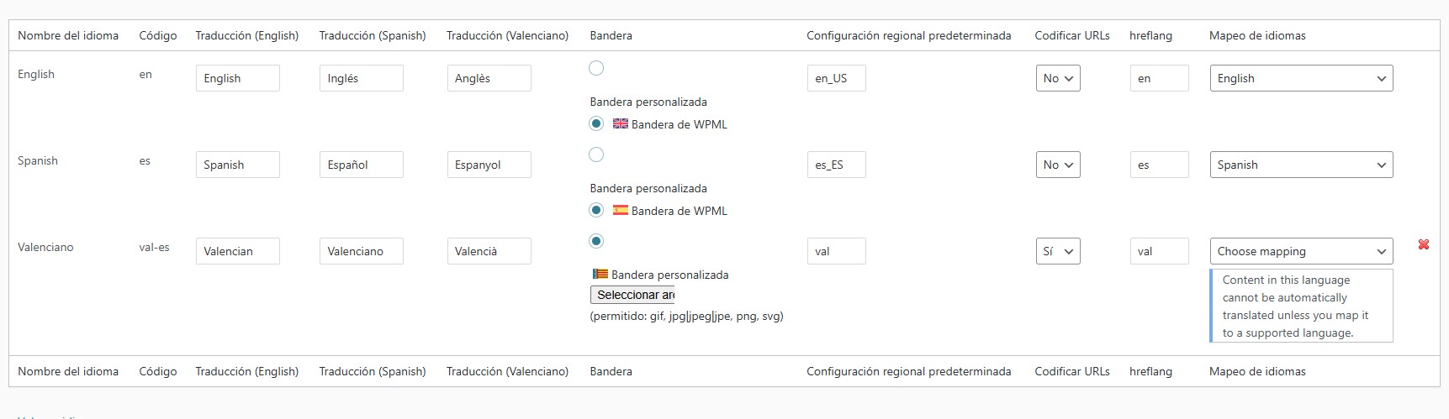Open Codificar URLs dropdown for Valenciano
1449x419 pixels.
coord(1058,251)
